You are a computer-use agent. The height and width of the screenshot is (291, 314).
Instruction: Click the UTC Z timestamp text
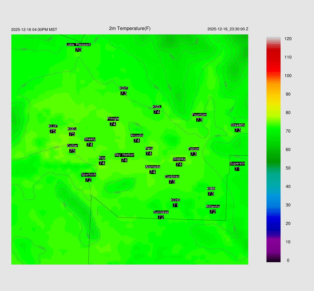click(228, 29)
